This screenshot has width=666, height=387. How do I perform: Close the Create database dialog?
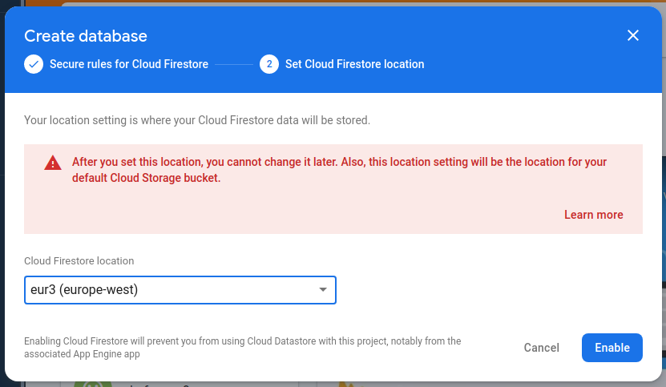633,35
